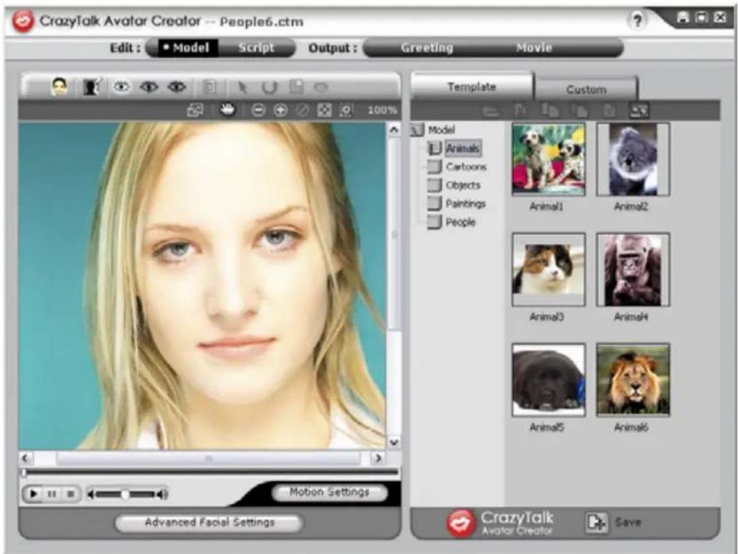Select the Animals category in tree
This screenshot has width=738, height=554.
tap(463, 149)
